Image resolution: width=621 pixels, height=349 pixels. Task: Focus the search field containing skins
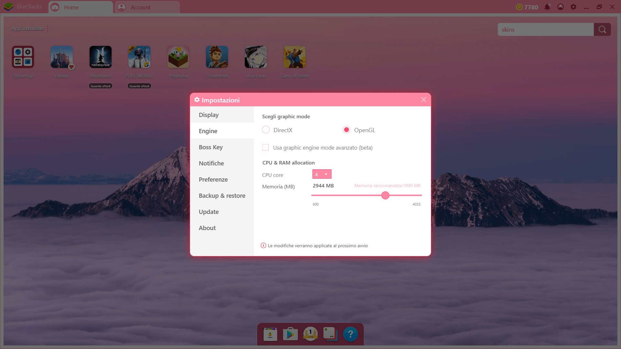coord(546,29)
